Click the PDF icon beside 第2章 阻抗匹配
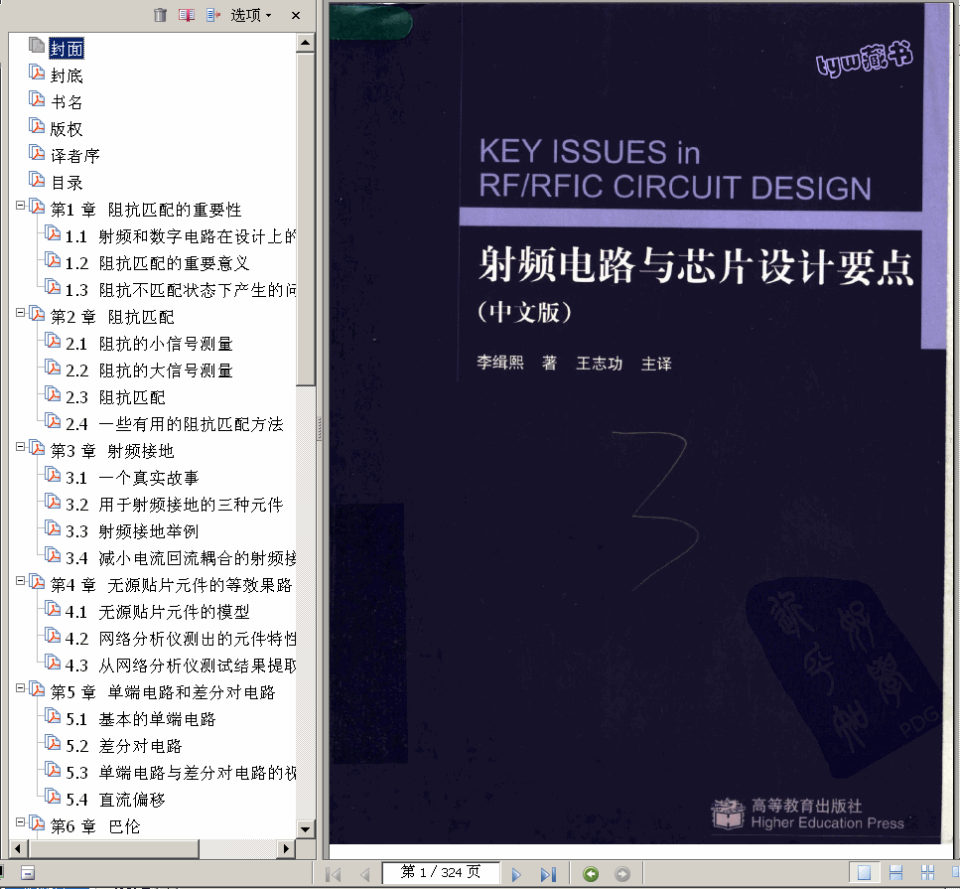Image resolution: width=960 pixels, height=889 pixels. (37, 314)
